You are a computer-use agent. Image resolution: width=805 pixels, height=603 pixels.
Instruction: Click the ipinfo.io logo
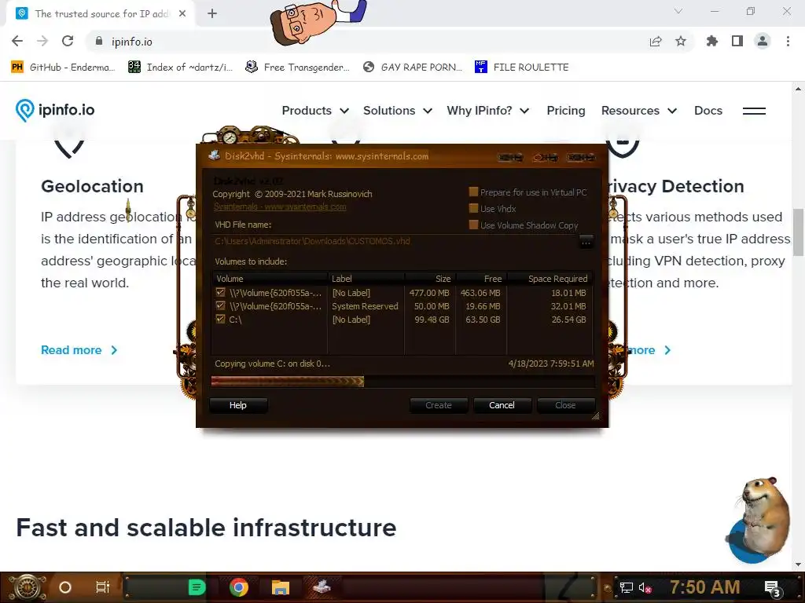pyautogui.click(x=55, y=110)
